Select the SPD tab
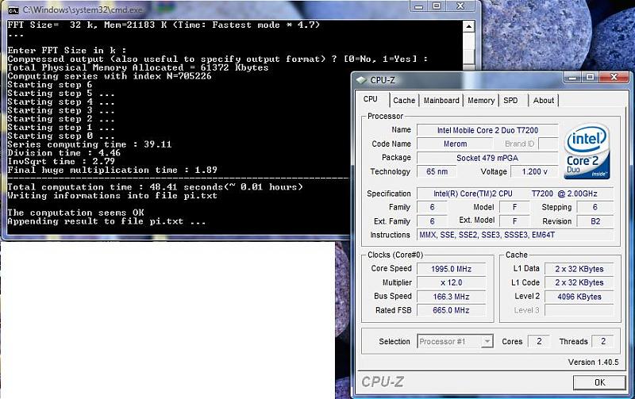 point(510,101)
